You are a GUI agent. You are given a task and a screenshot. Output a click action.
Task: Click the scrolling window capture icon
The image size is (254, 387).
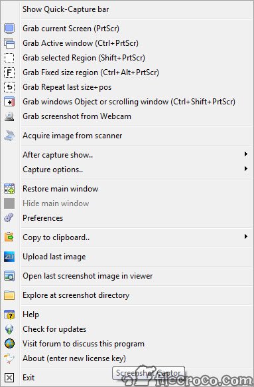click(x=9, y=102)
